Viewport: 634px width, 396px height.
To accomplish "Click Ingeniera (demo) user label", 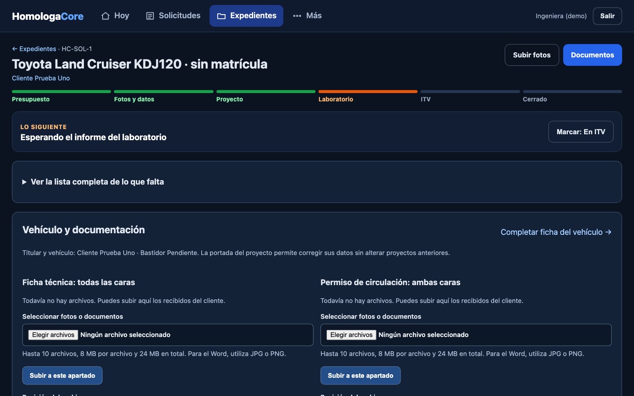I will pos(561,16).
